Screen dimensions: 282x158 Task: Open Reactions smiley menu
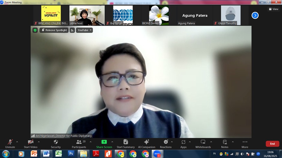[166, 142]
